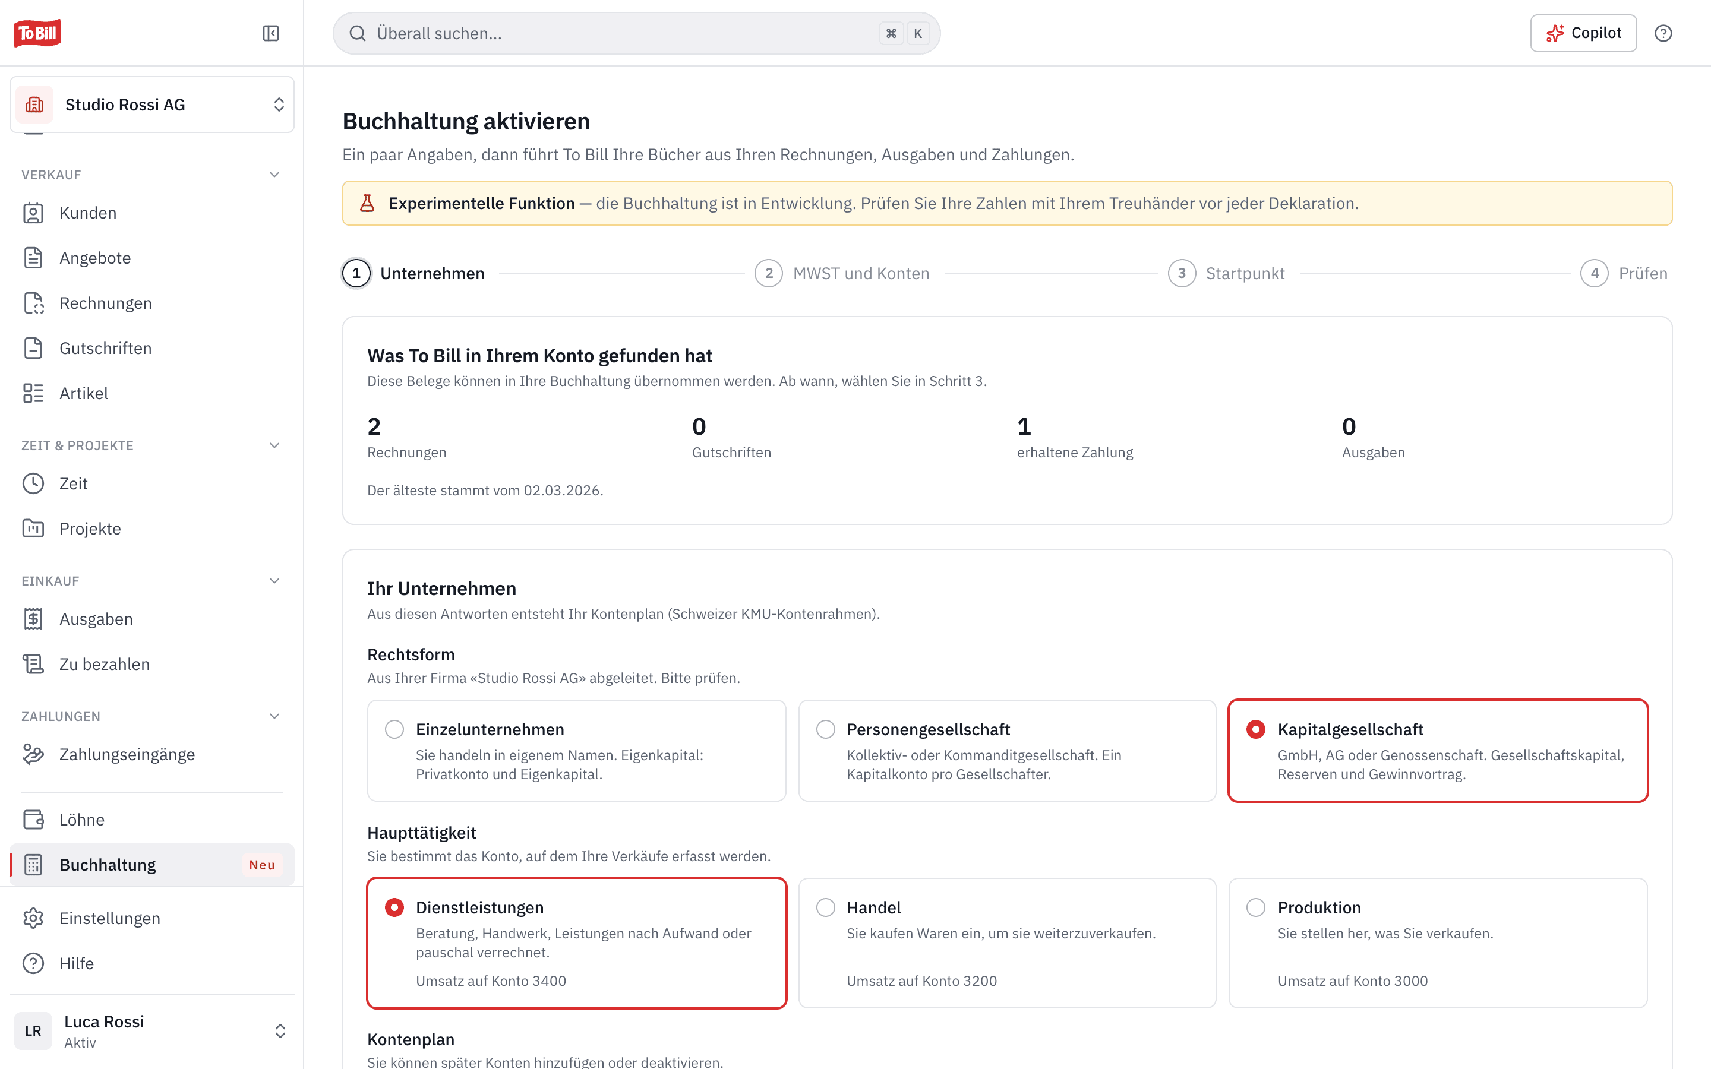1711x1069 pixels.
Task: Collapse the Zeit & Projekte section
Action: [274, 445]
